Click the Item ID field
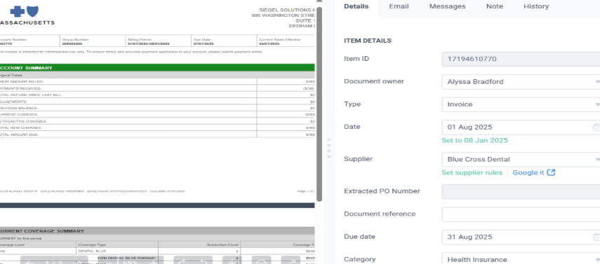 pyautogui.click(x=521, y=60)
